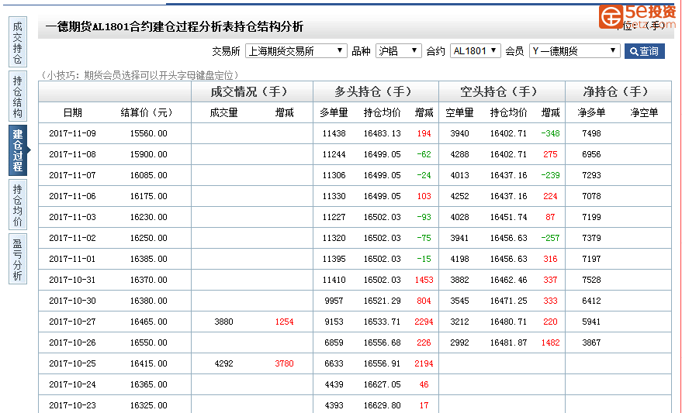
Task: Expand the 上海期货交易所 exchange dropdown
Action: [296, 51]
